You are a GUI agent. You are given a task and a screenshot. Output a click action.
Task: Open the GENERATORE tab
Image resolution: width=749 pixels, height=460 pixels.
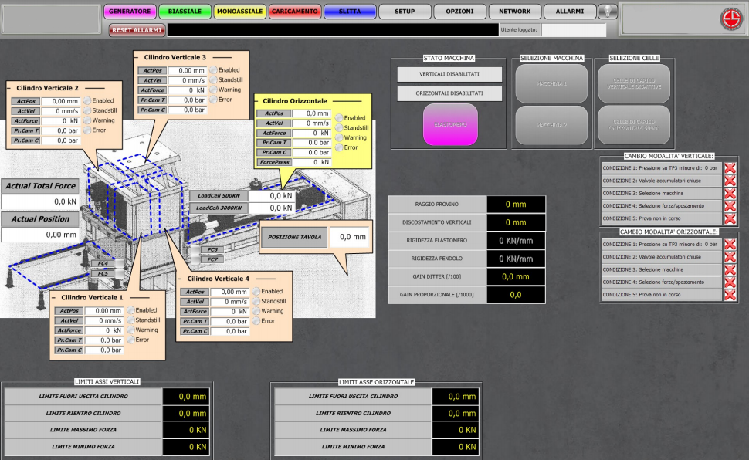pos(129,12)
